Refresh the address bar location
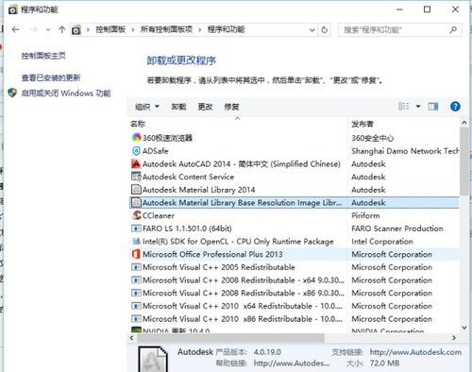472x372 pixels. (325, 30)
